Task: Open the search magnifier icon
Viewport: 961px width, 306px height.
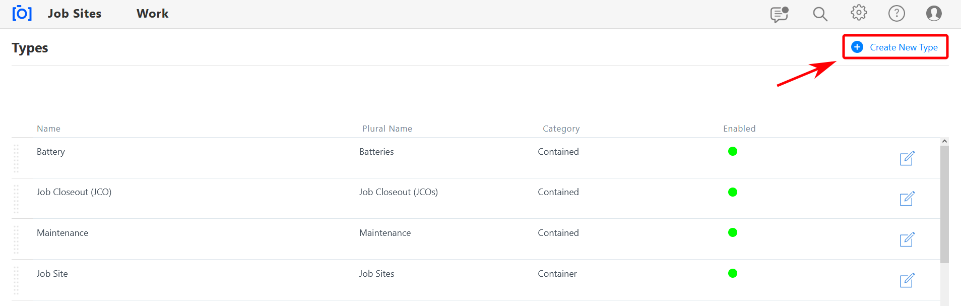Action: pyautogui.click(x=820, y=14)
